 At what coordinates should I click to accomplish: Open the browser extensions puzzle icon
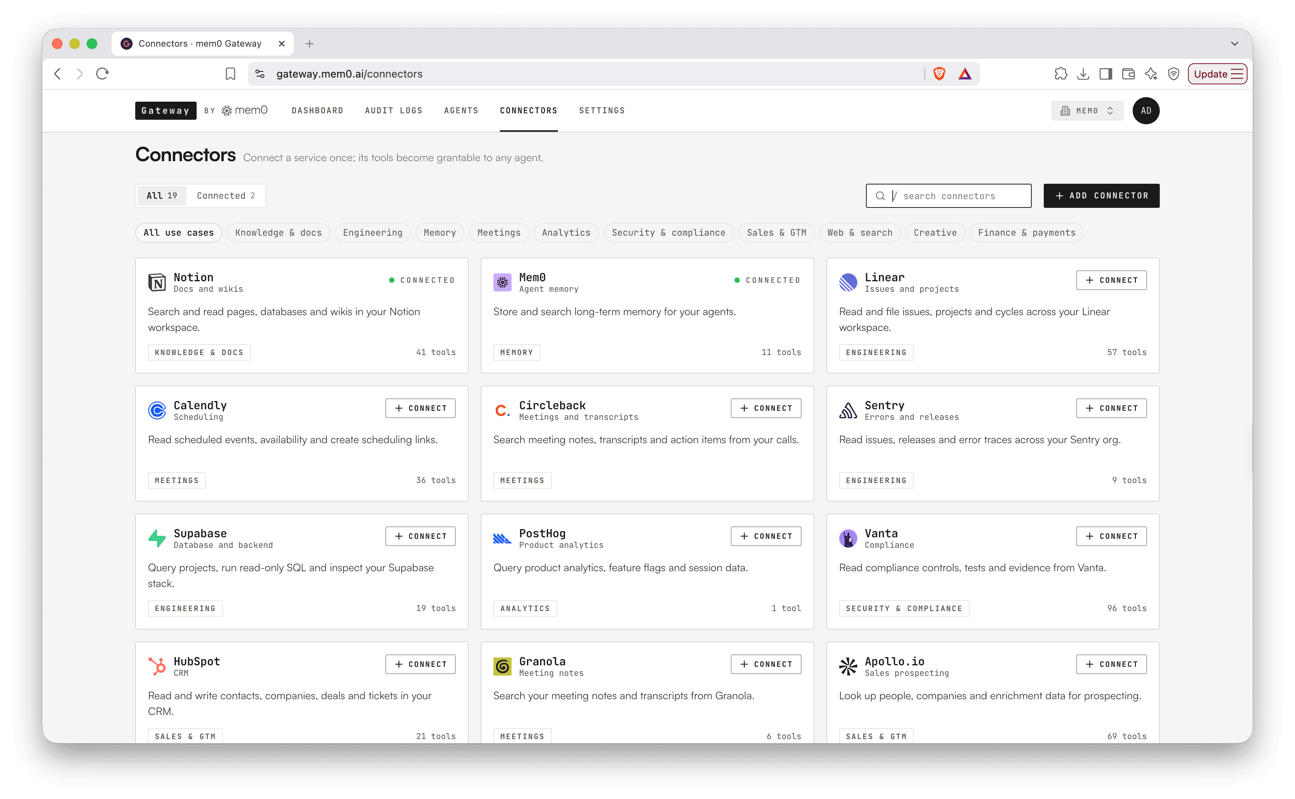1060,74
